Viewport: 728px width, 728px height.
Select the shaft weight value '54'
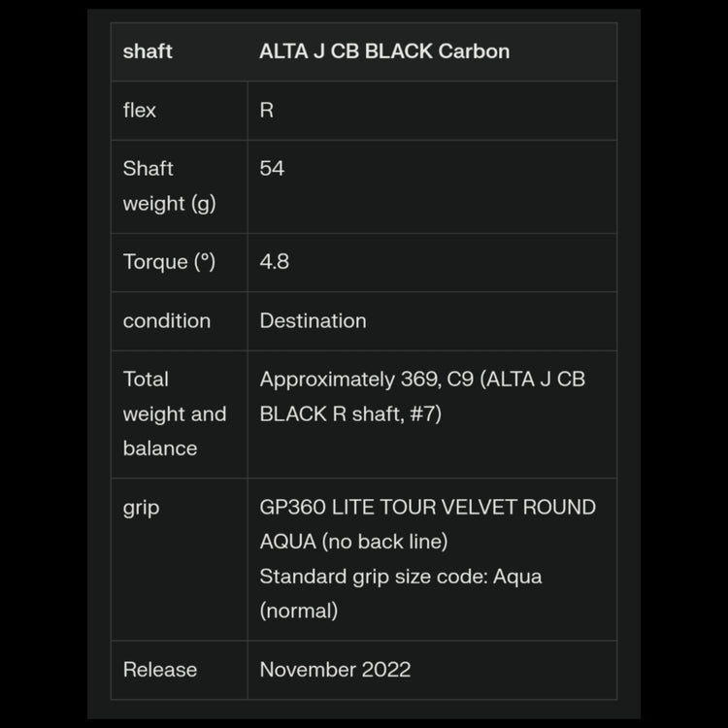272,168
